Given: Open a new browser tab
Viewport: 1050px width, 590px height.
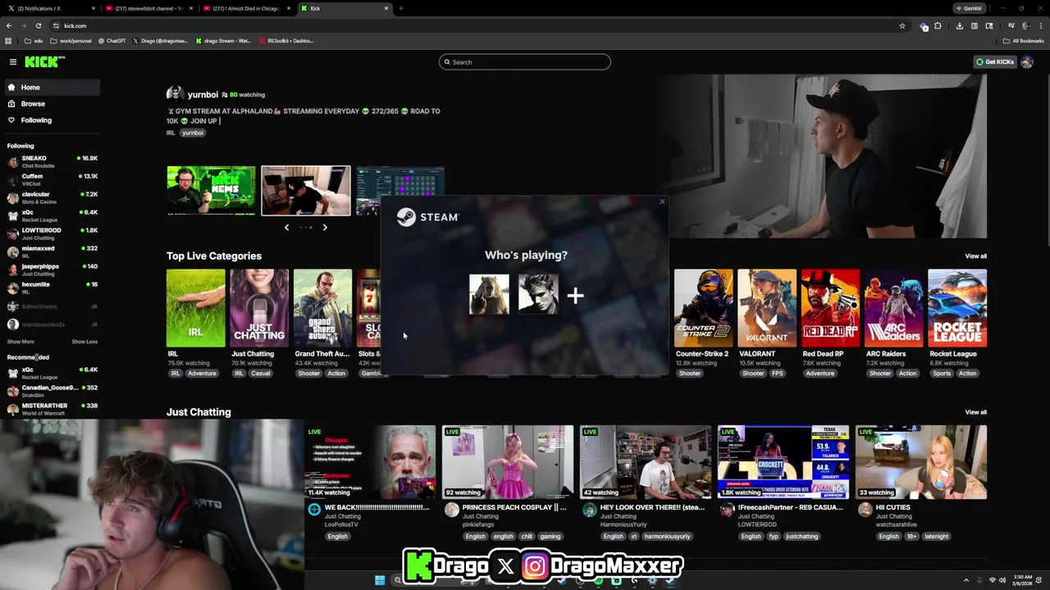Looking at the screenshot, I should tap(400, 8).
